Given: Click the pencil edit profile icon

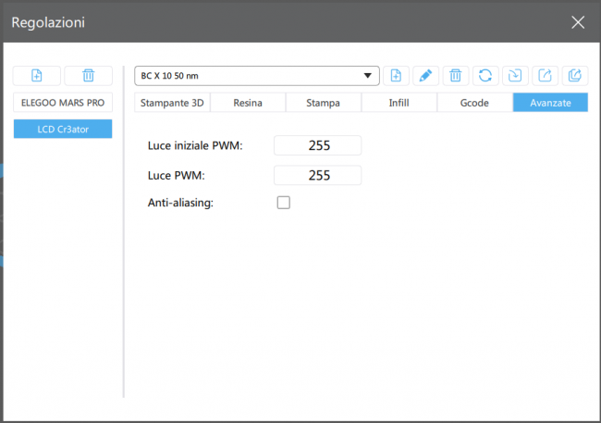Looking at the screenshot, I should (x=425, y=76).
